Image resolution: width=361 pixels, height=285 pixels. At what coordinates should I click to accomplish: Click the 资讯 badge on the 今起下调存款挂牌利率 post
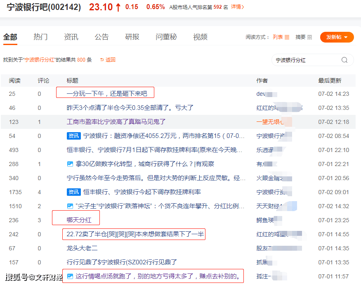coord(74,192)
